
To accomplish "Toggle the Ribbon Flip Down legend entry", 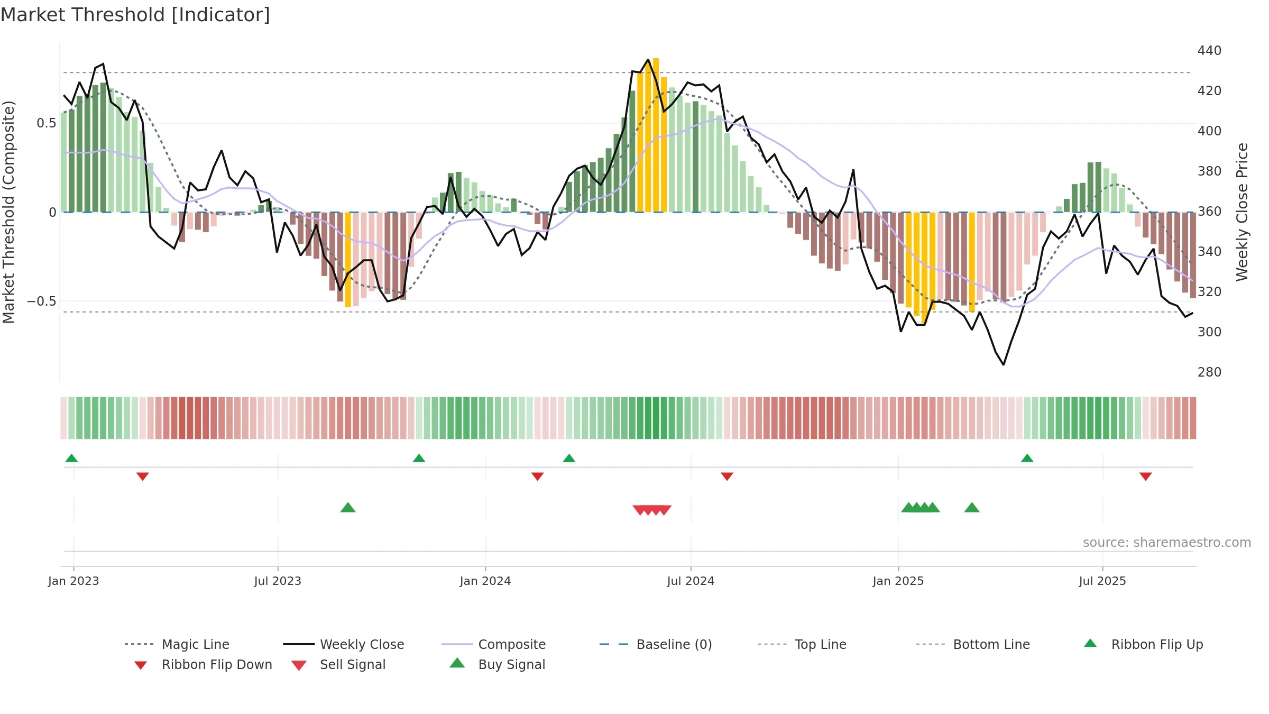I will (203, 665).
